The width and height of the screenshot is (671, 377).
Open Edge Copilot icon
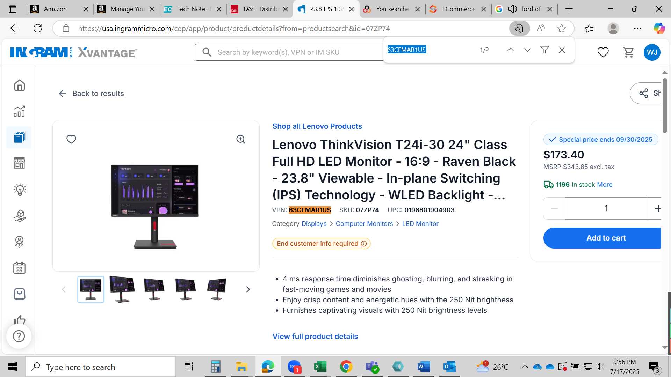(x=659, y=28)
